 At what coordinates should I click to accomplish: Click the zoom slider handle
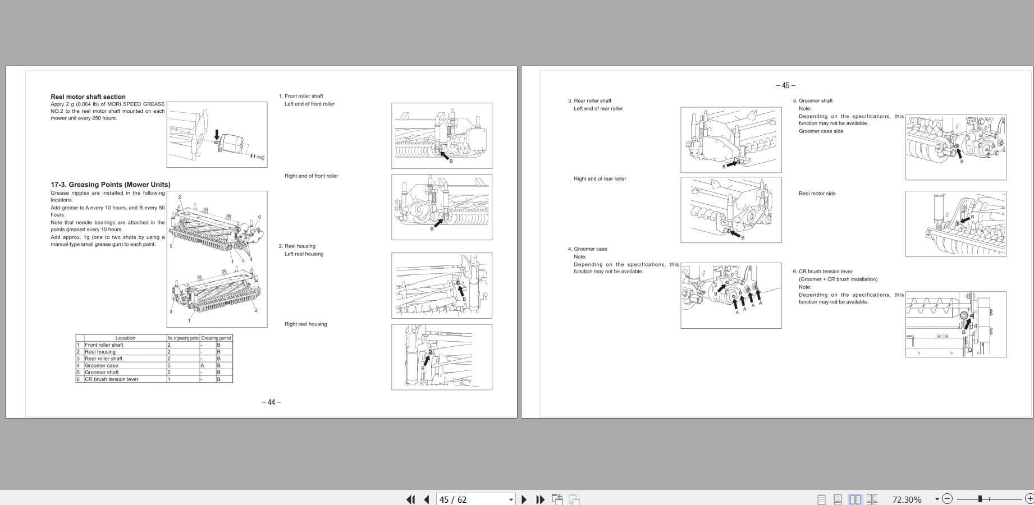click(x=981, y=499)
